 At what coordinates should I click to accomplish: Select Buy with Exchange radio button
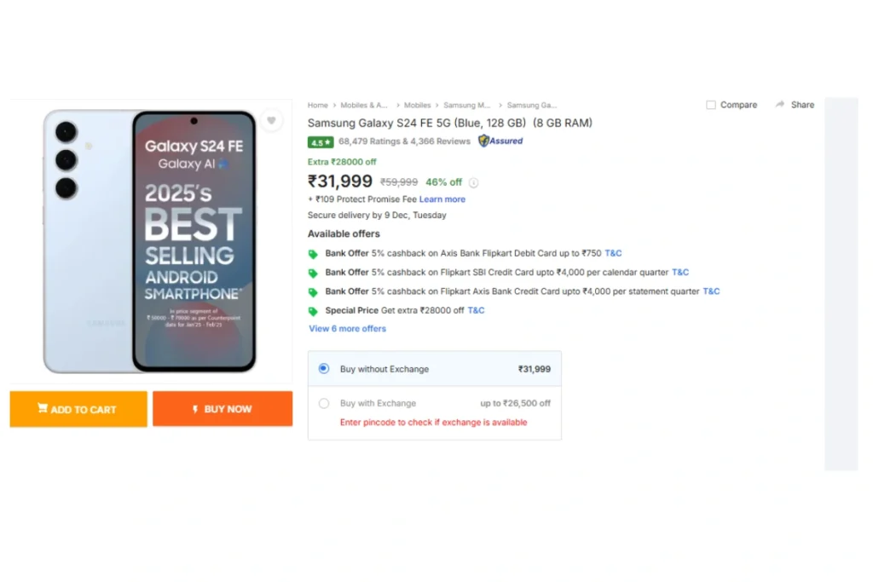[324, 403]
